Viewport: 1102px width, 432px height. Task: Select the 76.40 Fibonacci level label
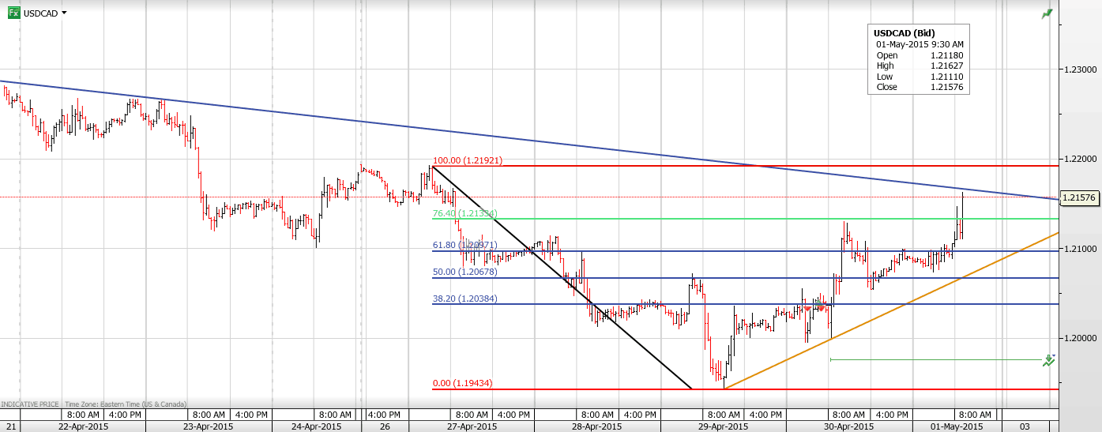point(464,213)
